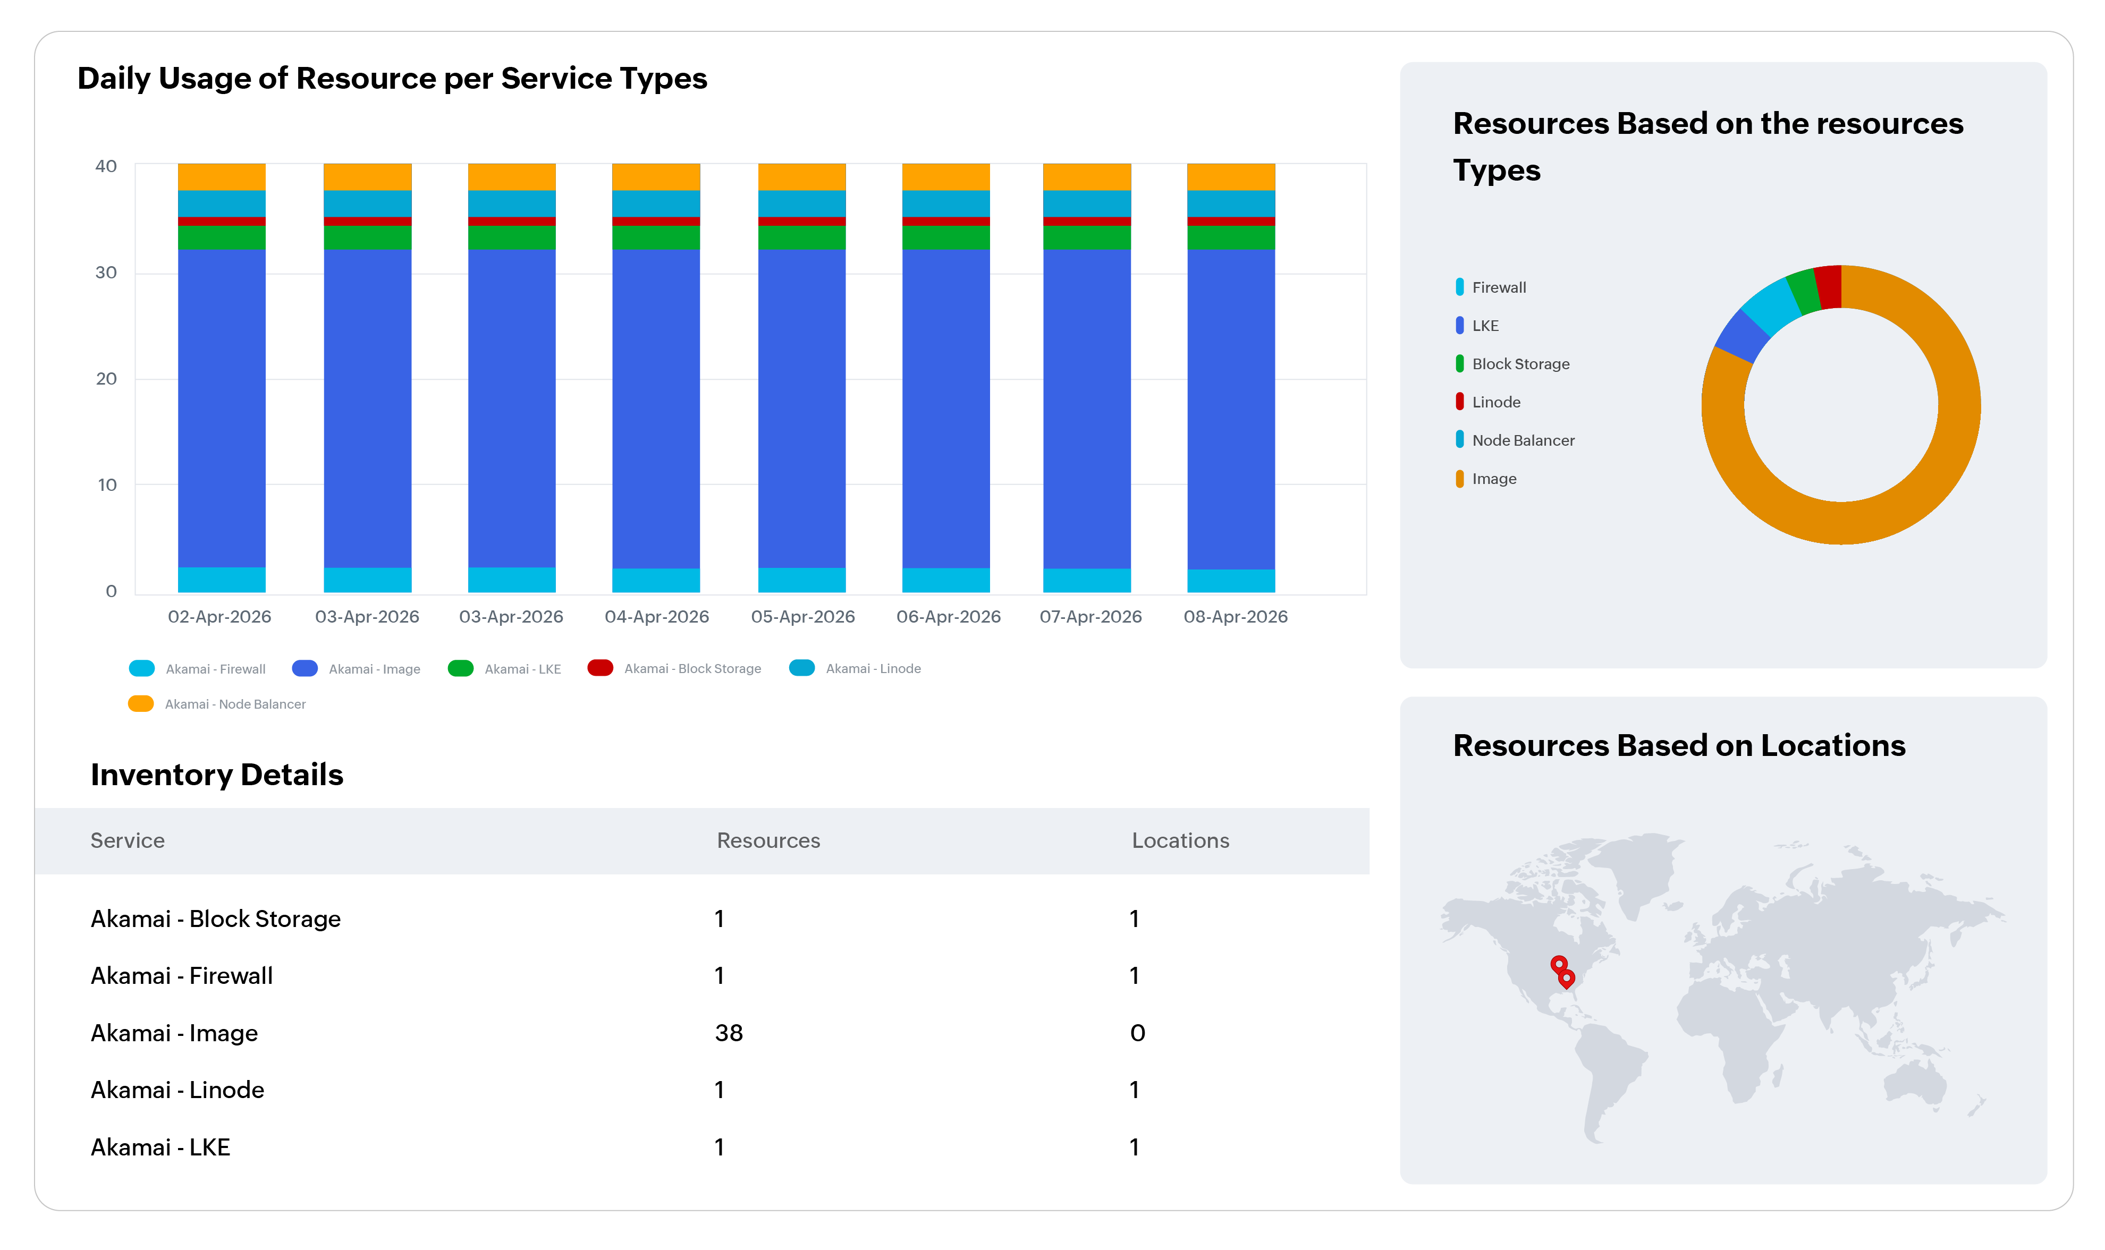Sort by the Locations column header
The height and width of the screenshot is (1250, 2105).
(1180, 840)
